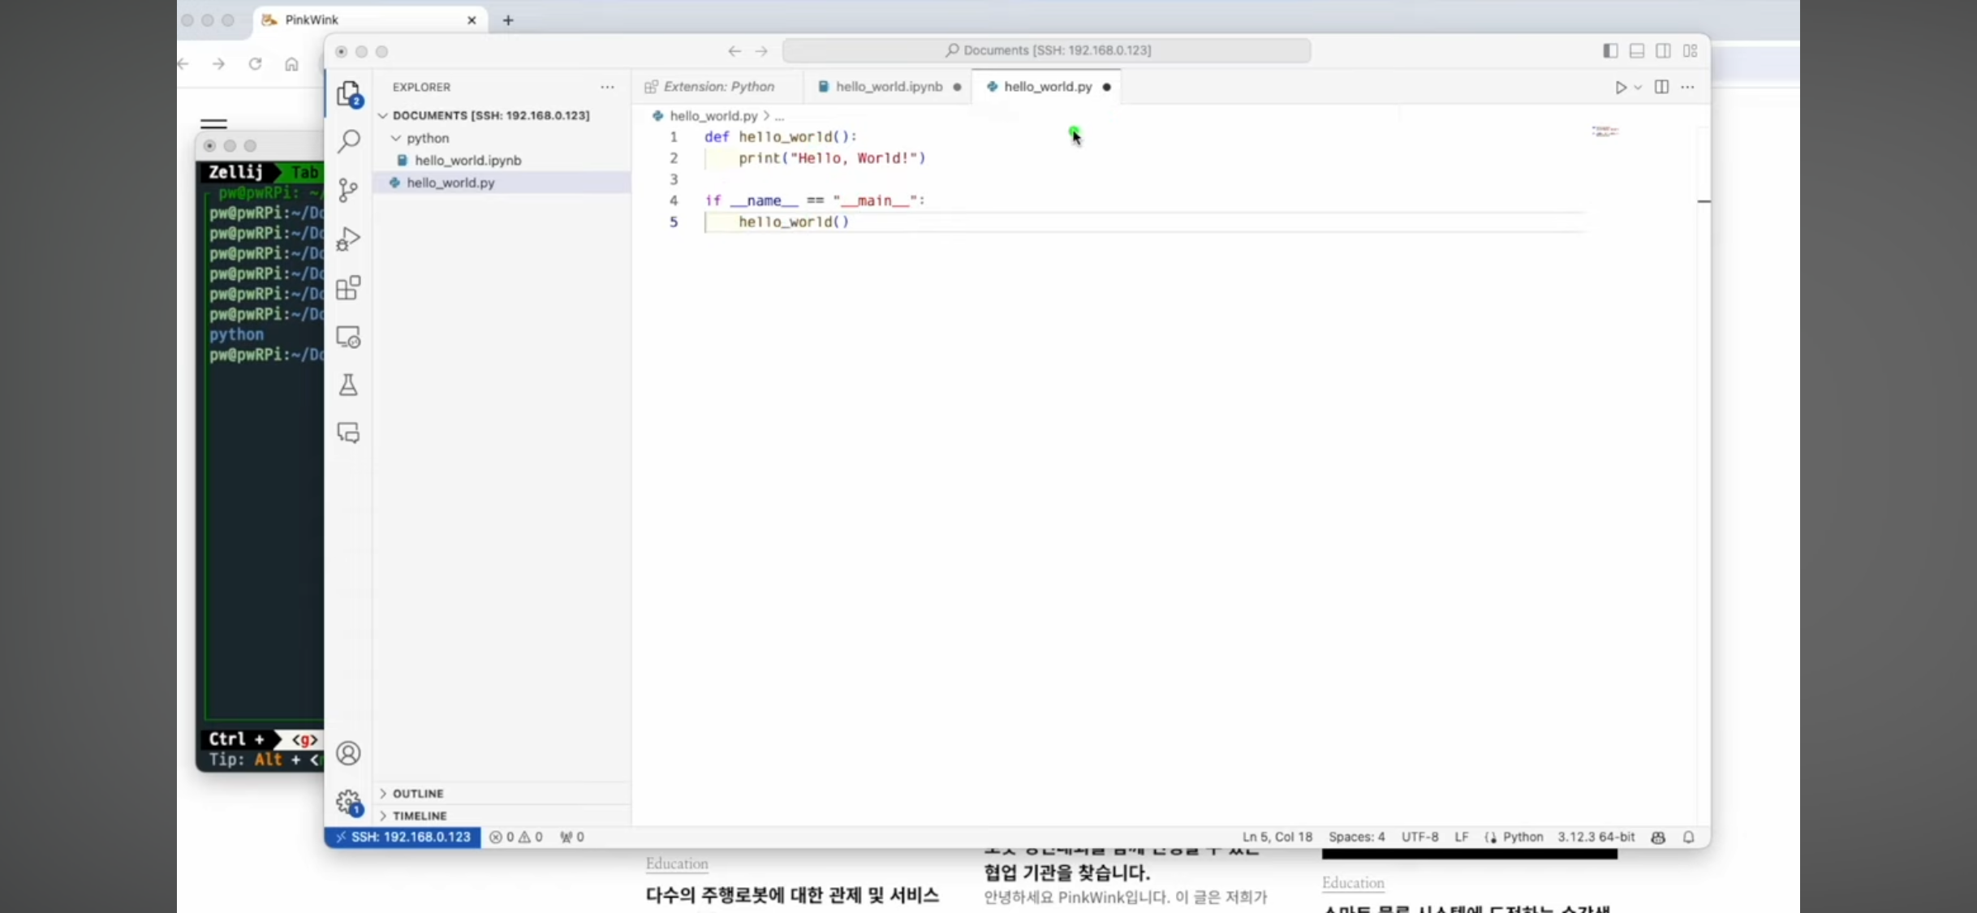The image size is (1977, 913).
Task: Open the Search view in activity bar
Action: 349,141
